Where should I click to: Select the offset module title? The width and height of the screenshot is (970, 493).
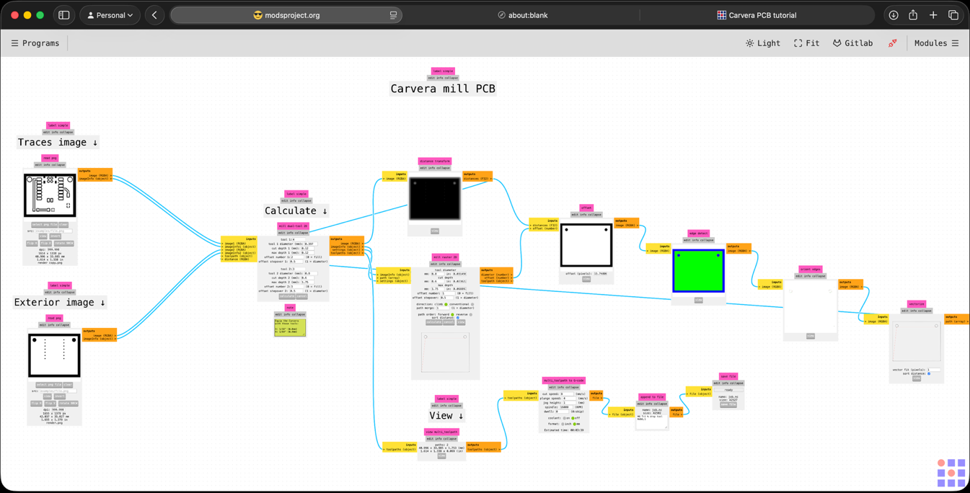(x=586, y=208)
